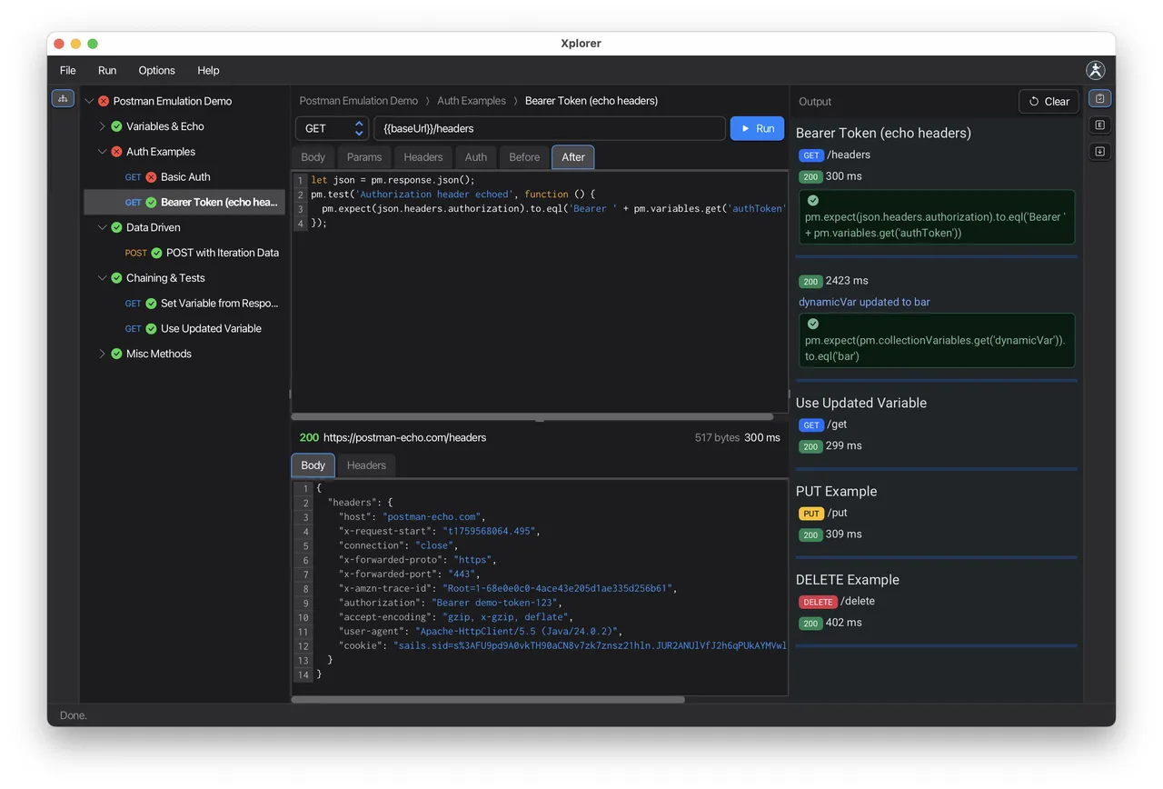Viewport: 1163px width, 789px height.
Task: Click green check icon in dynamicVar test result
Action: point(813,324)
